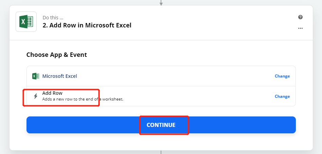Click the lightning bolt event icon
The height and width of the screenshot is (154, 322).
(x=36, y=96)
